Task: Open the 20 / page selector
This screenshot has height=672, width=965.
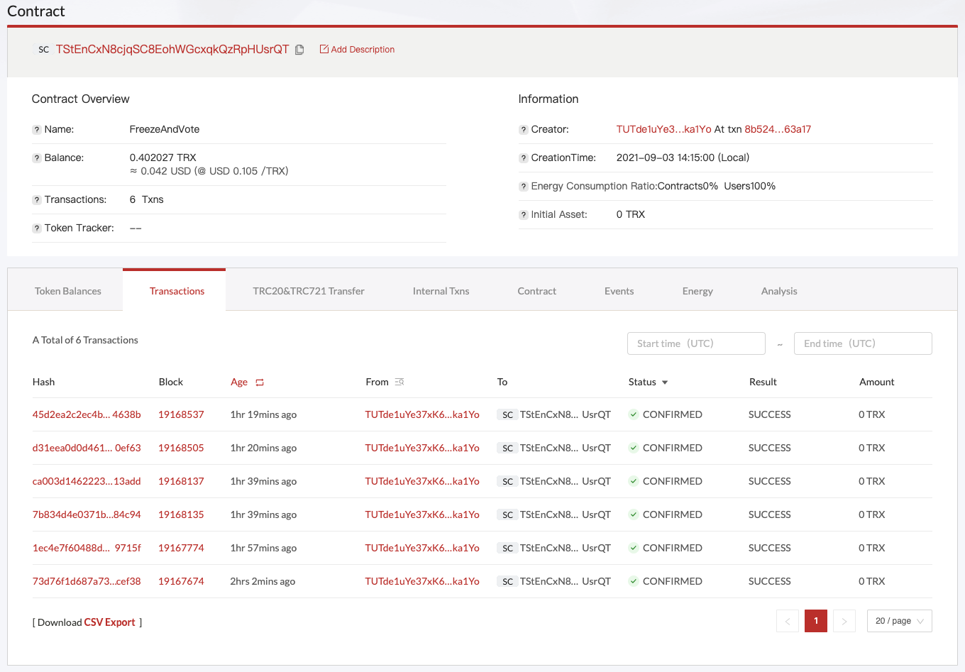Action: (899, 620)
